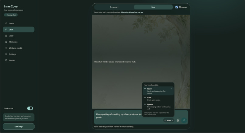245x133 pixels.
Task: Click the encrypted storage notice in sidebar
Action: click(x=19, y=117)
